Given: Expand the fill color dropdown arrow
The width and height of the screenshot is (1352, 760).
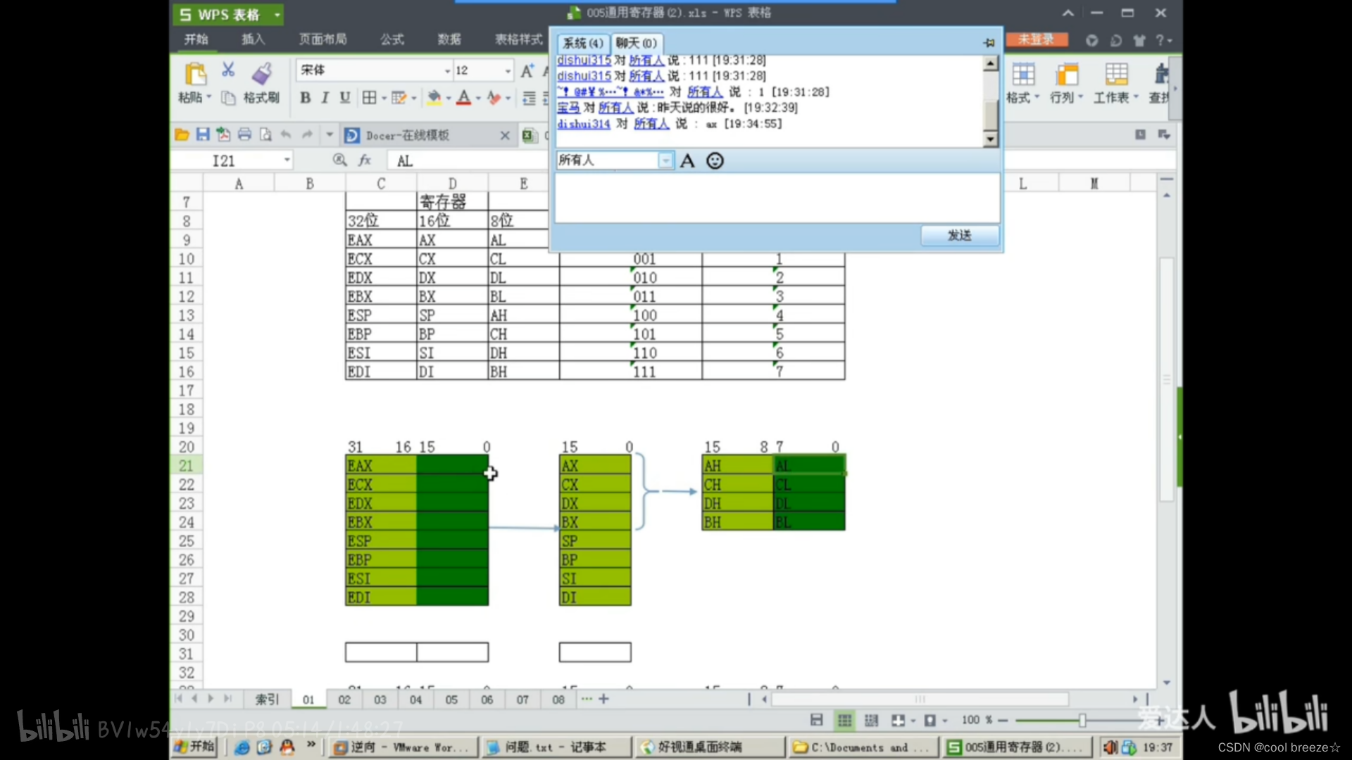Looking at the screenshot, I should pos(449,98).
